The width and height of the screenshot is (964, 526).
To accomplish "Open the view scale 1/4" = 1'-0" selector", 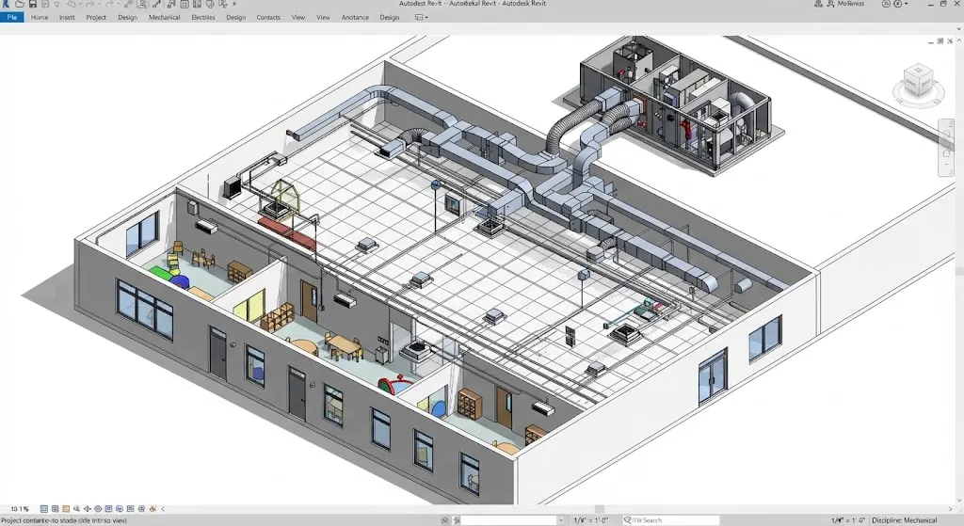I will coord(591,520).
